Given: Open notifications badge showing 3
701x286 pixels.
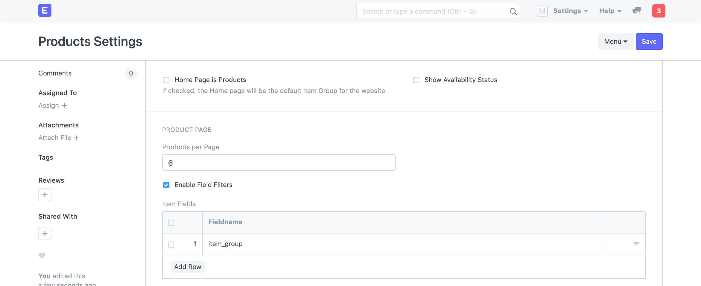Looking at the screenshot, I should click(659, 11).
